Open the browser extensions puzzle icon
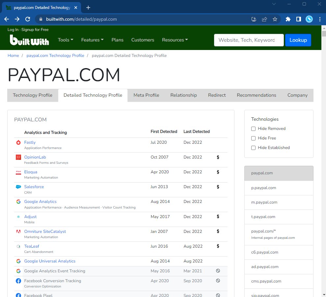This screenshot has height=297, width=326. click(x=288, y=19)
